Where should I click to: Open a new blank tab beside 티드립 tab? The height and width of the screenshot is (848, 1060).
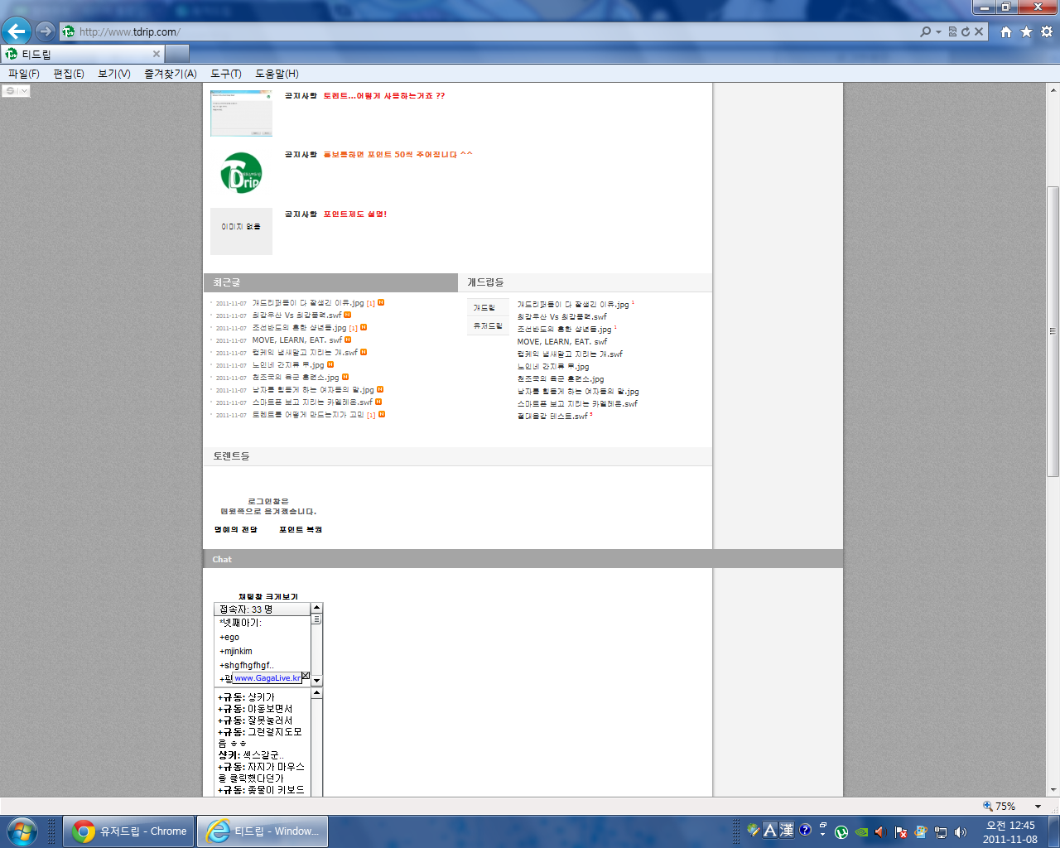click(177, 54)
